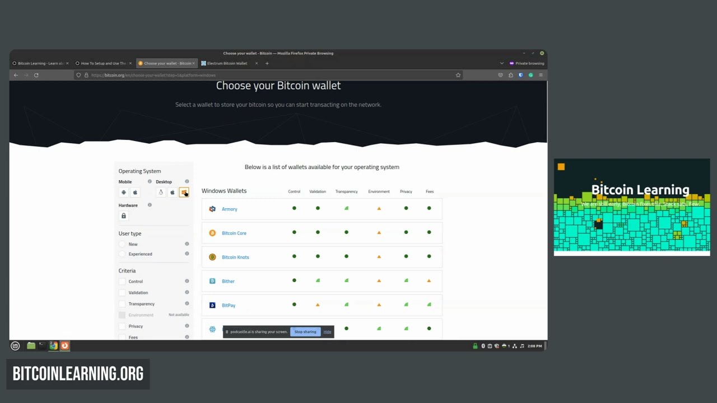Enable the Privacy criteria checkbox
This screenshot has height=403, width=717.
pyautogui.click(x=122, y=326)
